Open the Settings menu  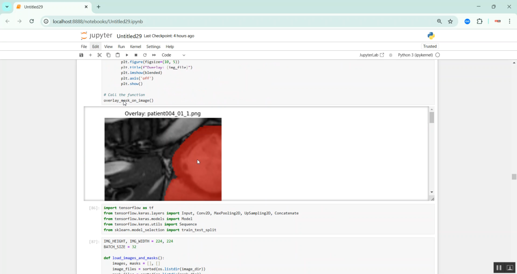coord(153,47)
